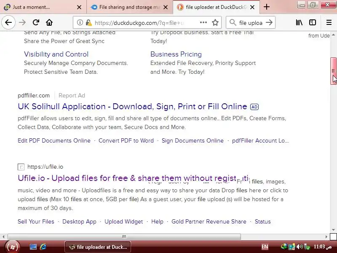Image resolution: width=337 pixels, height=253 pixels.
Task: Click the network connection tray icon
Action: 292,247
